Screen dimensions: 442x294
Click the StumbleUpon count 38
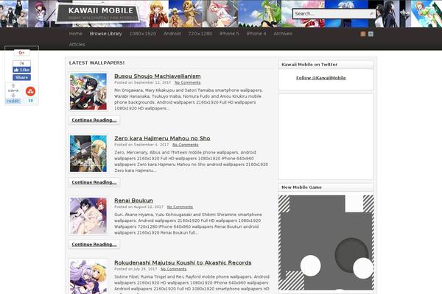click(30, 101)
